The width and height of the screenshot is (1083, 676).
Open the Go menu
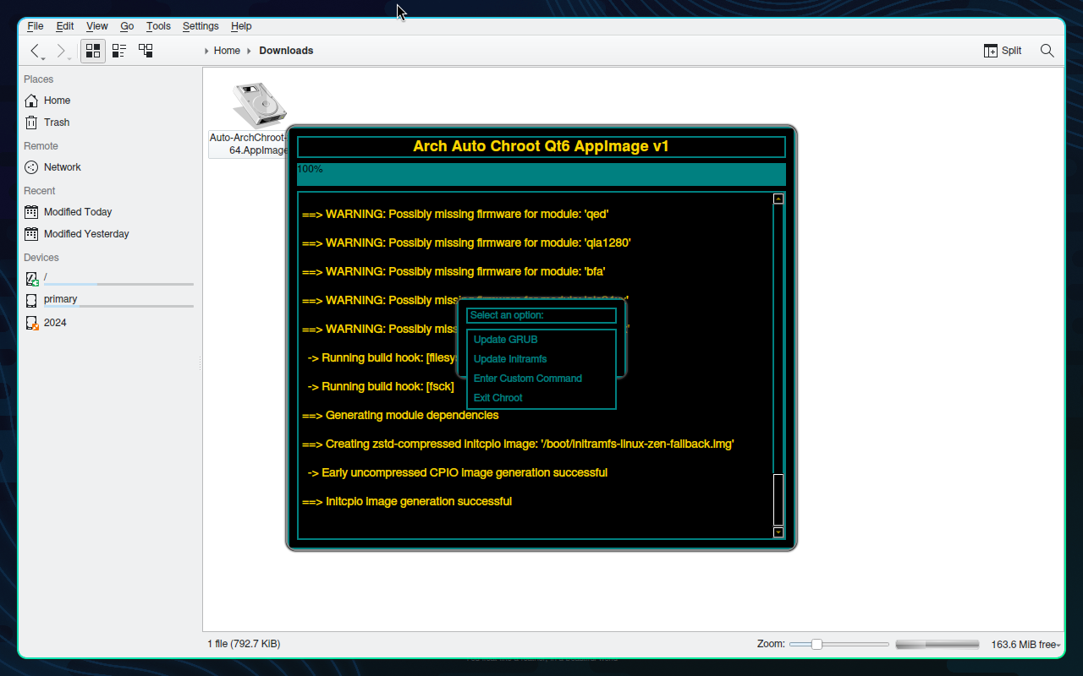pyautogui.click(x=127, y=26)
